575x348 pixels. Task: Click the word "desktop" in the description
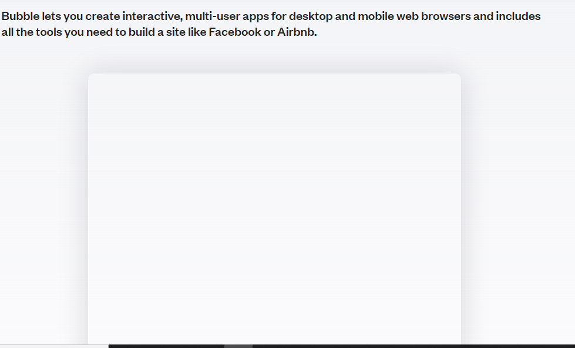[x=311, y=17]
